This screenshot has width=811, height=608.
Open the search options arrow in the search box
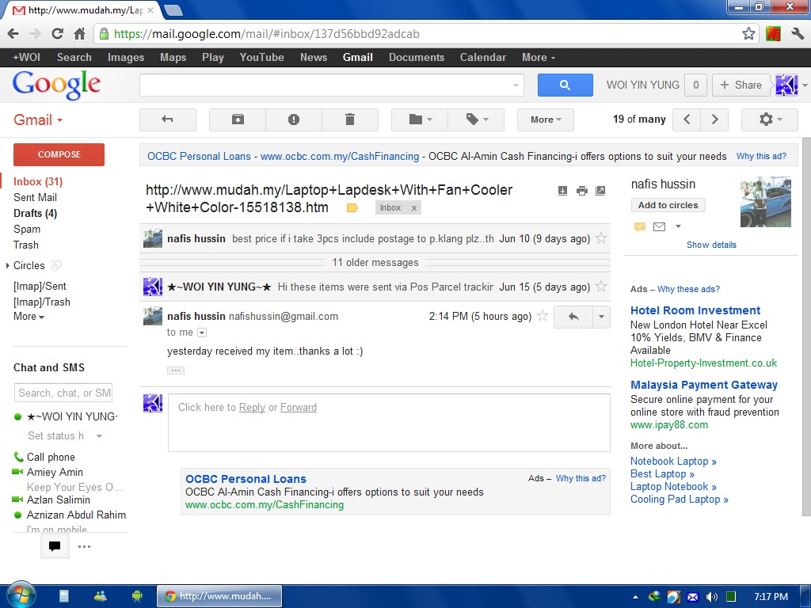[x=516, y=85]
